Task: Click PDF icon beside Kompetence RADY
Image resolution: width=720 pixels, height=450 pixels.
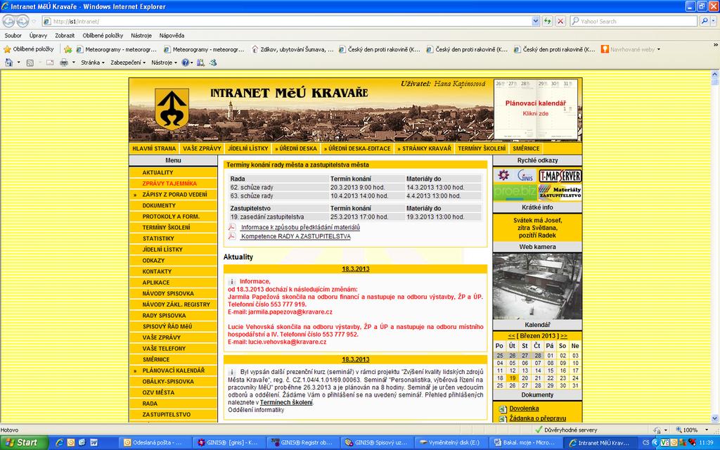Action: 232,236
